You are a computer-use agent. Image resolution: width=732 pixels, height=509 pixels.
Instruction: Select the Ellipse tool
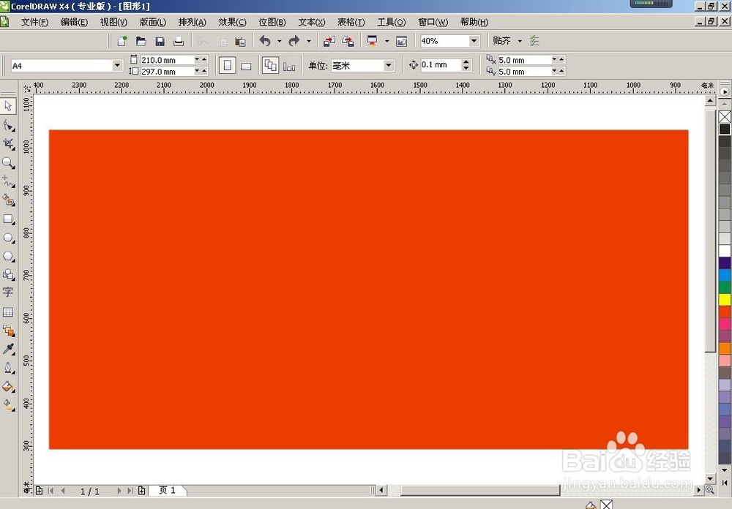click(x=8, y=238)
